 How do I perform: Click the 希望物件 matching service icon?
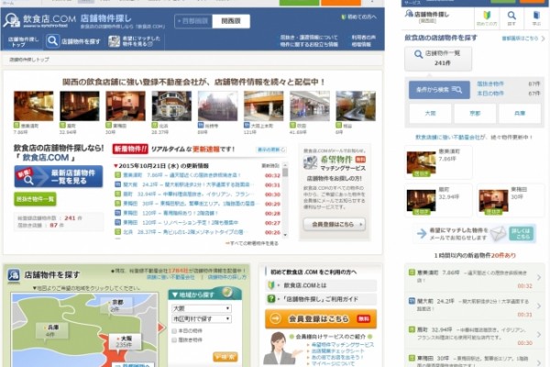coord(310,163)
